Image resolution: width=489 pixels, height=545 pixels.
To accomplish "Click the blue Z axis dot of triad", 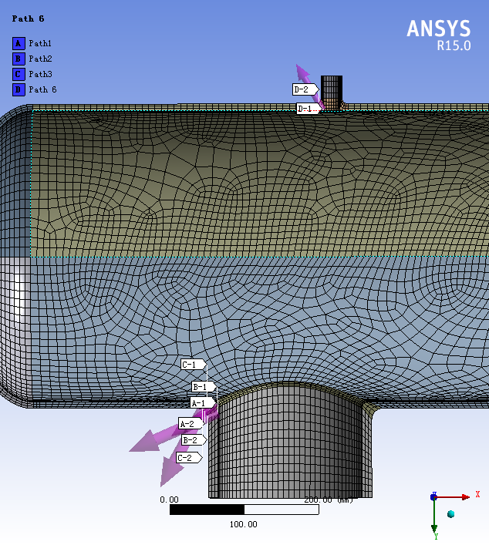I will click(x=433, y=497).
